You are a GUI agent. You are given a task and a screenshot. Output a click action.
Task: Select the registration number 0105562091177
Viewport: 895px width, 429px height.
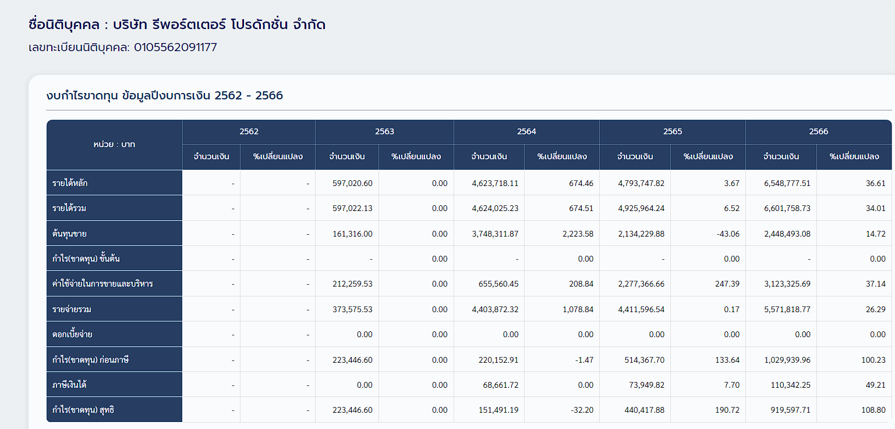[175, 48]
